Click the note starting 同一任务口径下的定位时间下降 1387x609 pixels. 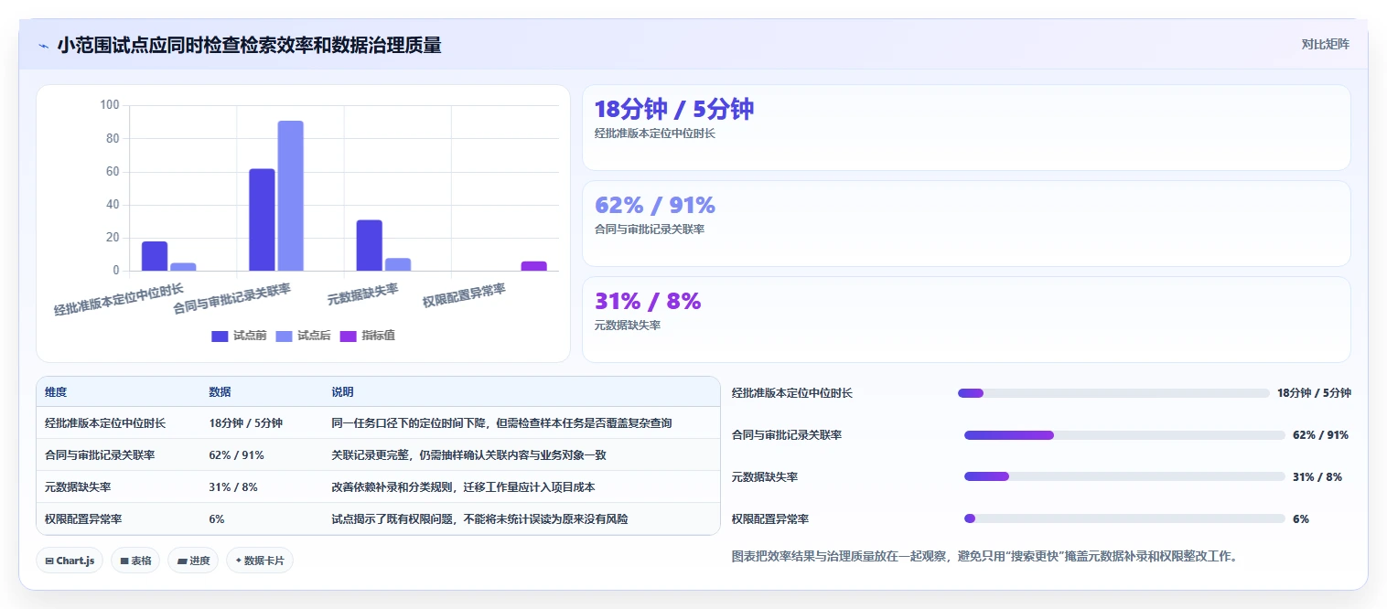[x=501, y=423]
